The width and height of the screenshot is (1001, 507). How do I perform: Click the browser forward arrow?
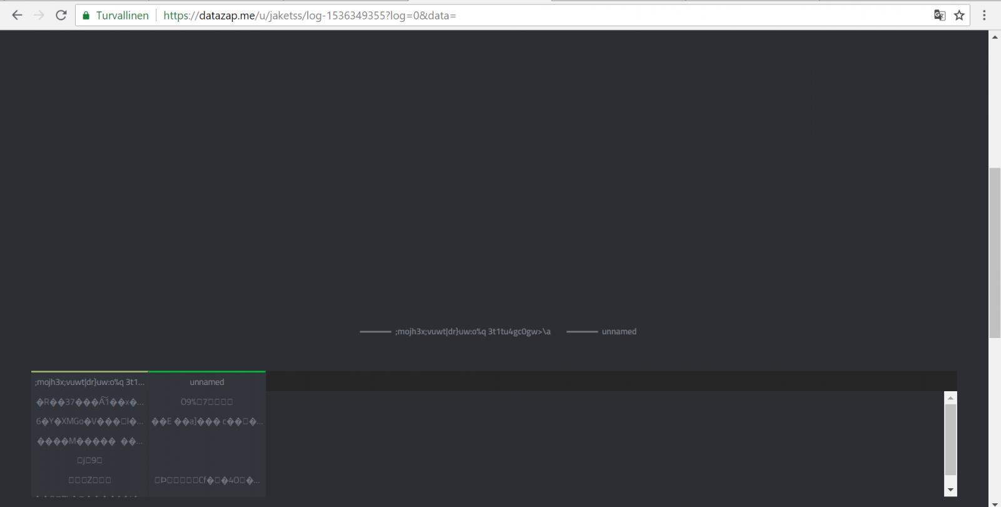pos(39,15)
